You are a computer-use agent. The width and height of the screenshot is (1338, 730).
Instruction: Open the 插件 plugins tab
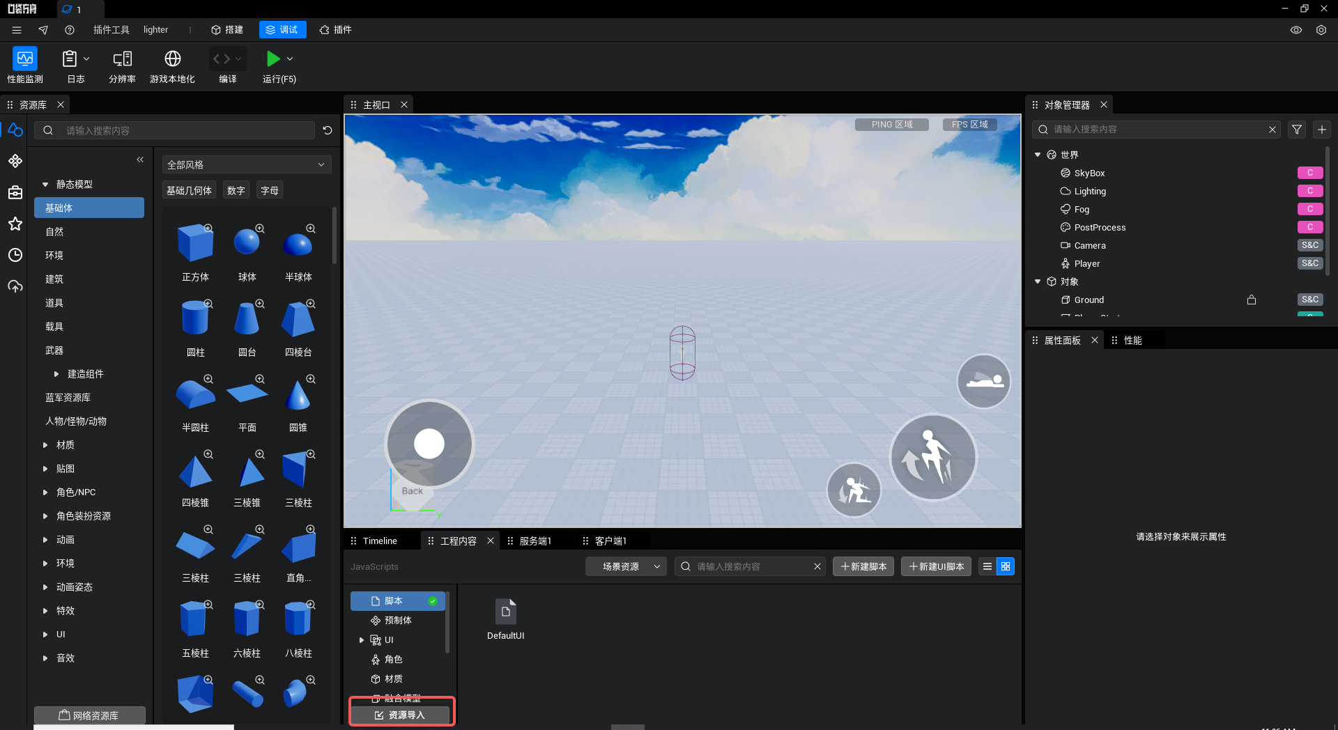click(336, 30)
